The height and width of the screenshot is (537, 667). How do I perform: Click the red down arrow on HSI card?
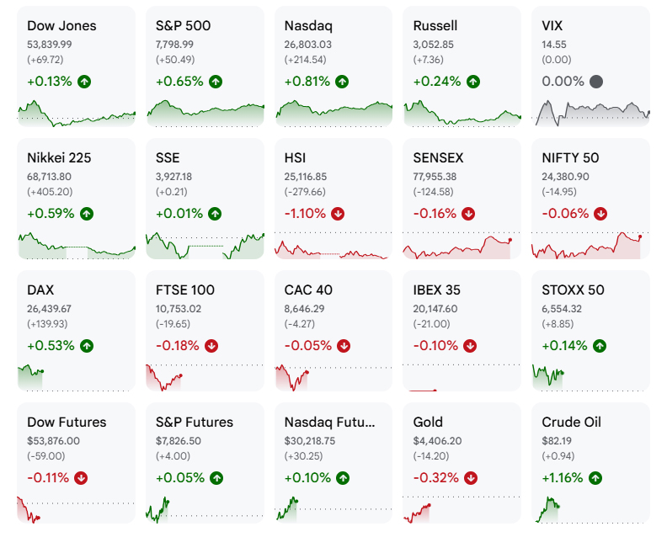point(338,214)
